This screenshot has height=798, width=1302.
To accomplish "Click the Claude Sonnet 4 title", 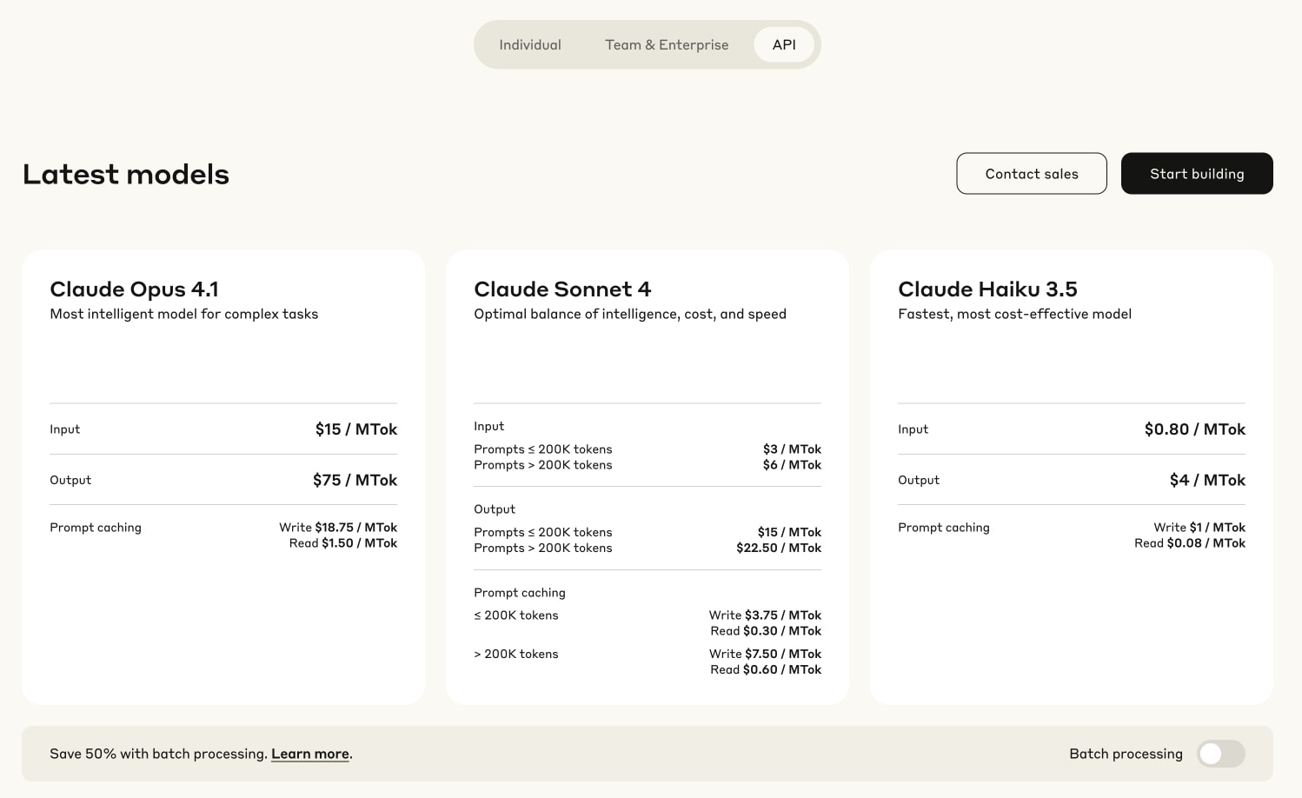I will tap(562, 289).
